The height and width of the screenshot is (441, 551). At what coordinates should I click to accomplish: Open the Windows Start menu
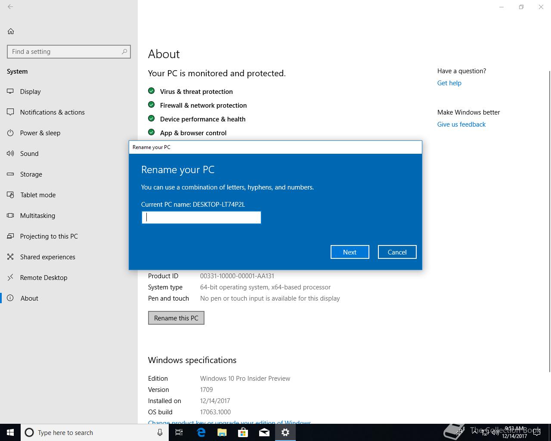[x=10, y=432]
